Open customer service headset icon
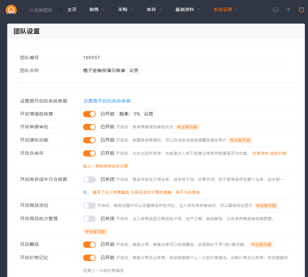Image resolution: width=308 pixels, height=277 pixels. pyautogui.click(x=276, y=10)
